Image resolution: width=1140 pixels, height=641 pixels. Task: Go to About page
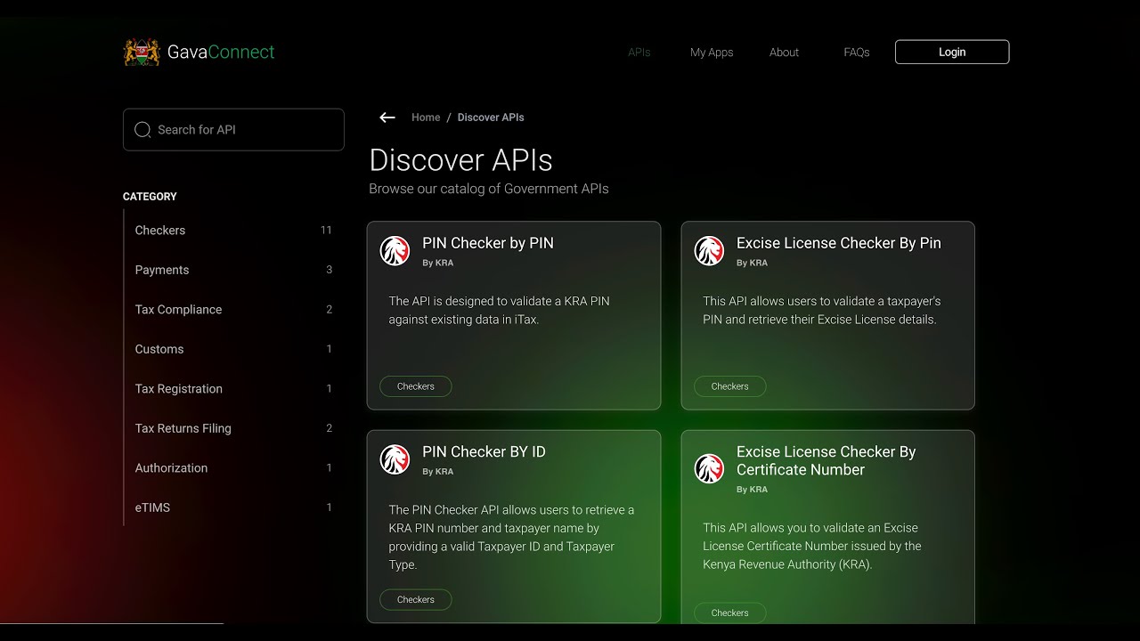pyautogui.click(x=785, y=53)
